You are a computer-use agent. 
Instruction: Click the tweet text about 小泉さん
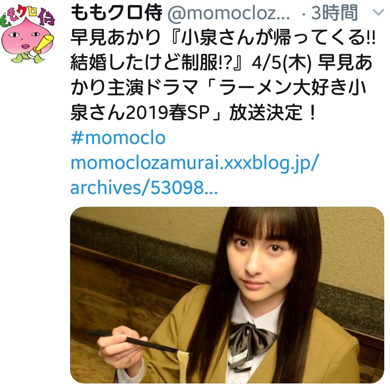point(223,75)
